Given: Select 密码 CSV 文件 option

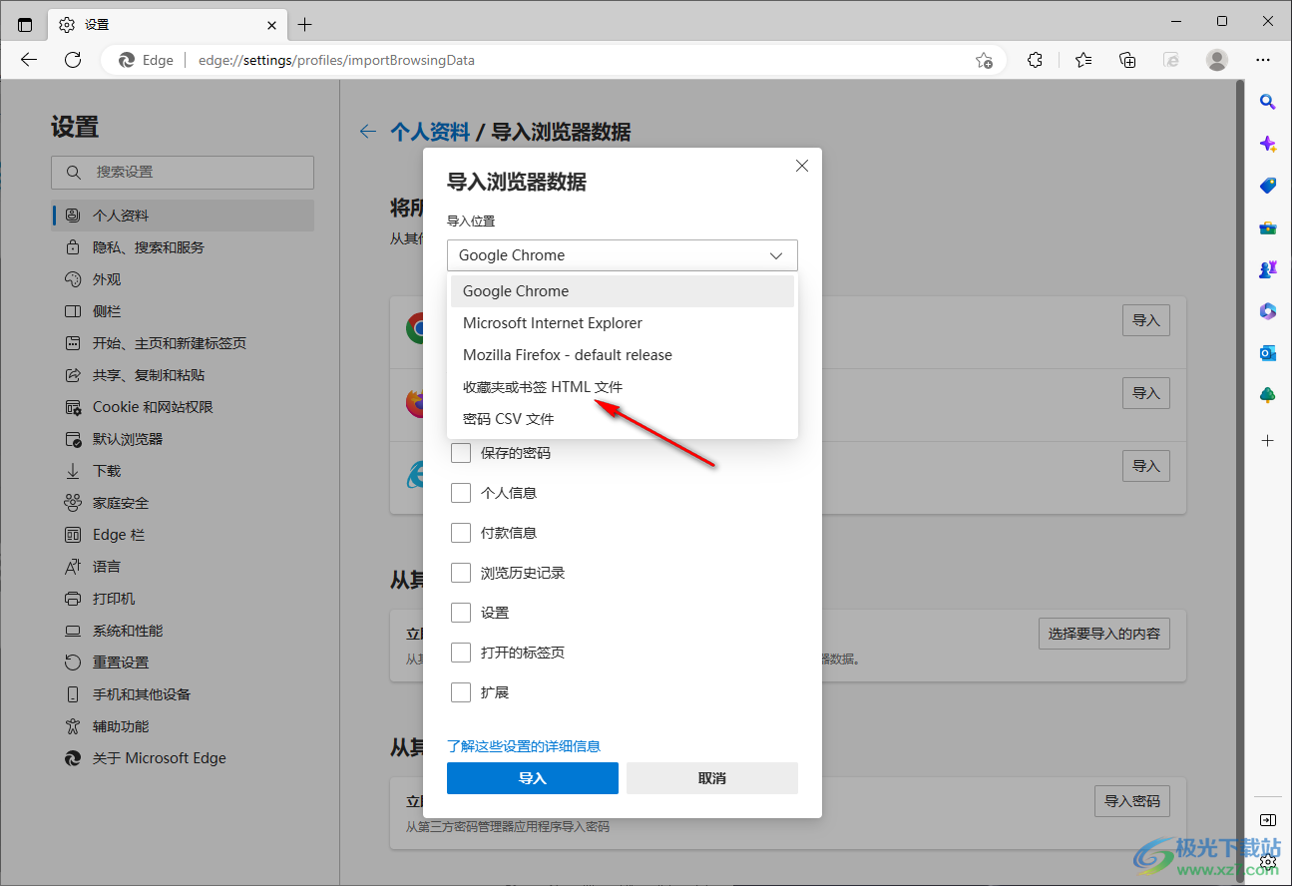Looking at the screenshot, I should click(623, 419).
